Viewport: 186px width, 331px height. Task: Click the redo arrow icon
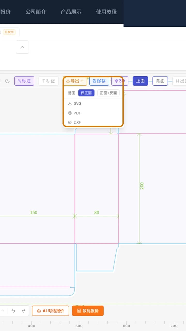pyautogui.click(x=24, y=311)
